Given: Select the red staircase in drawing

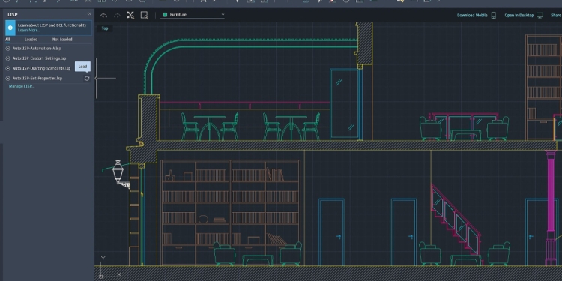Looking at the screenshot, I should pos(456,220).
